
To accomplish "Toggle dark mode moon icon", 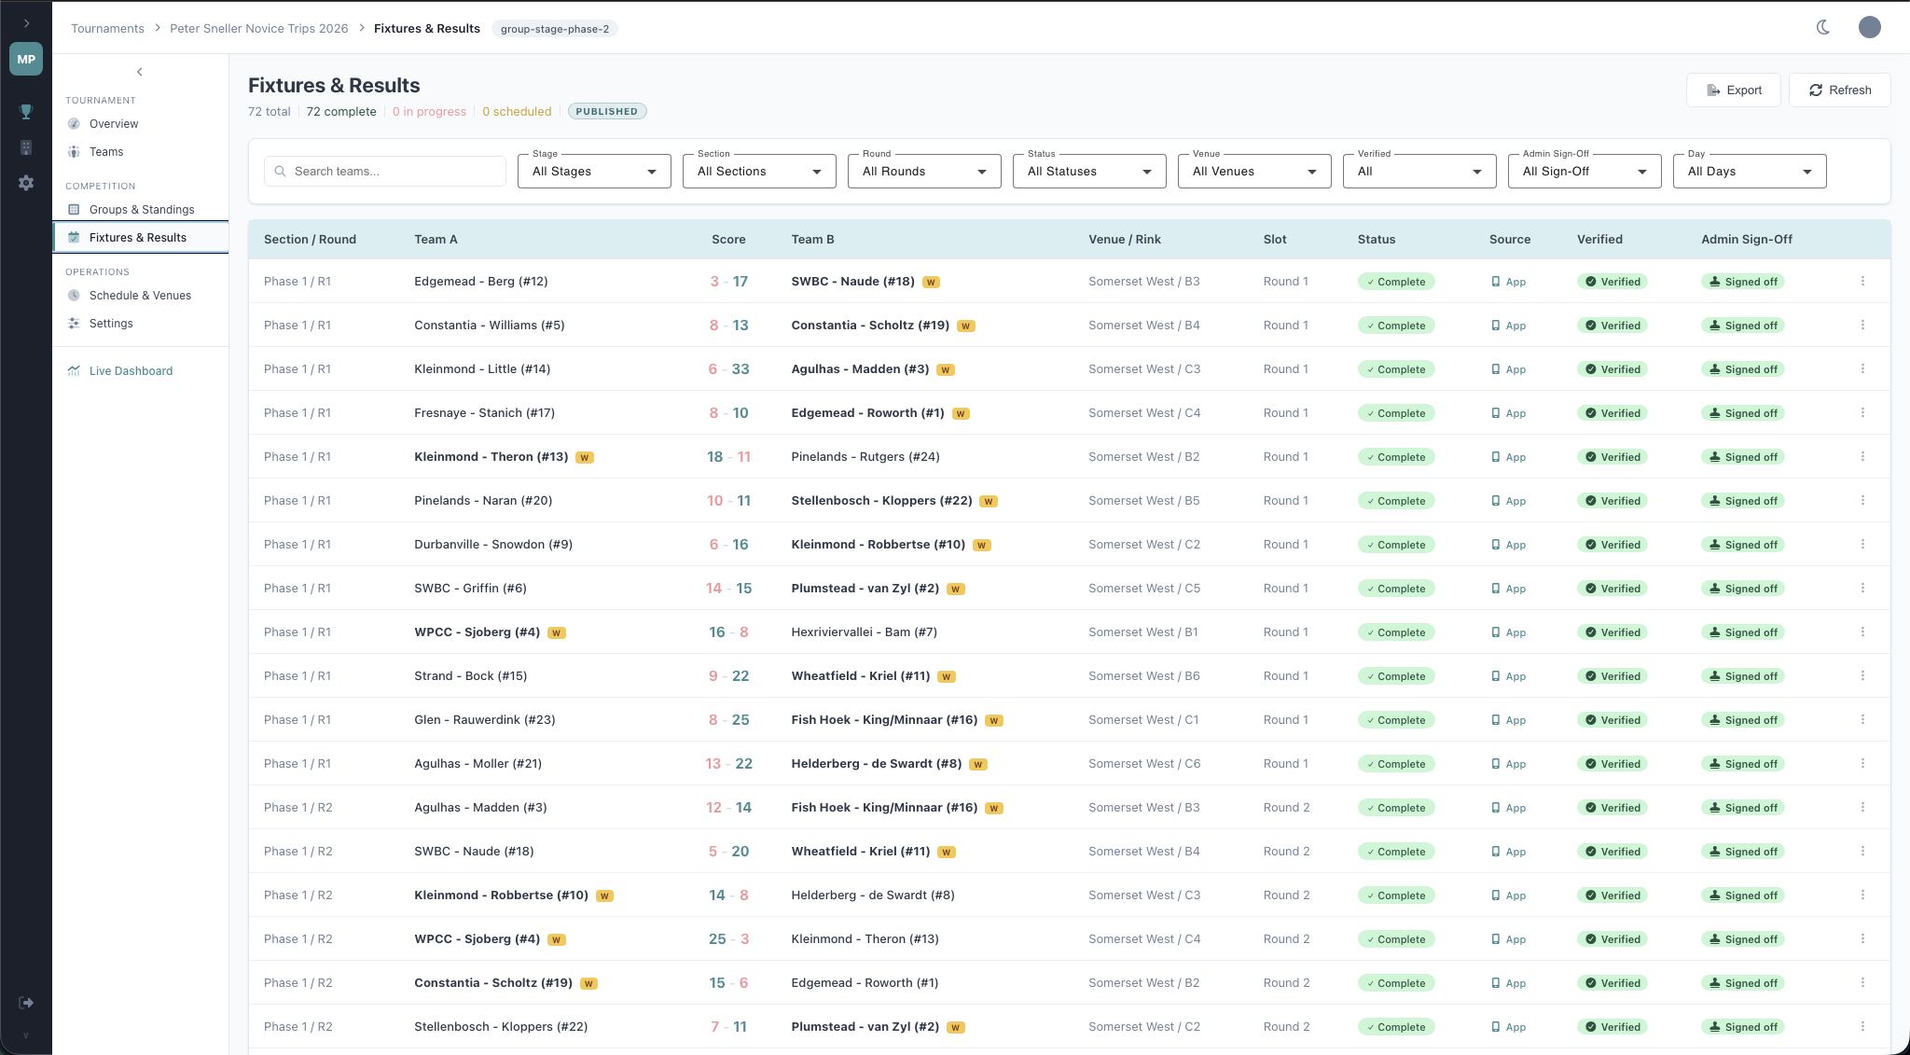I will (x=1823, y=27).
